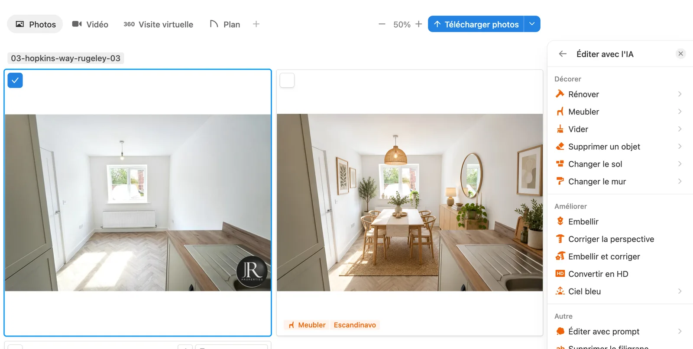The height and width of the screenshot is (349, 693).
Task: Open the empty room photo thumbnail
Action: 138,202
